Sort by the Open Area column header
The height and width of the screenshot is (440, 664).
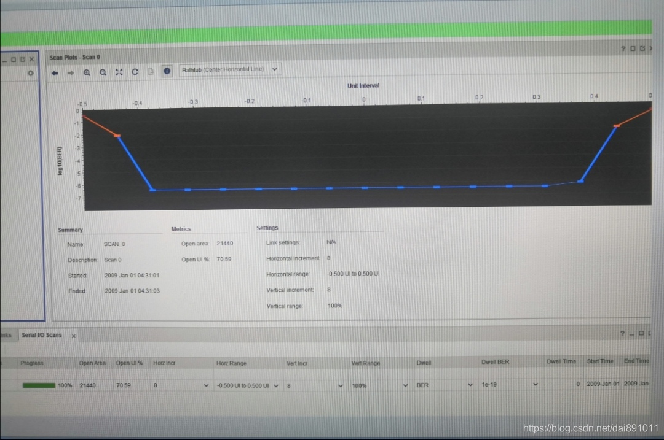(92, 363)
